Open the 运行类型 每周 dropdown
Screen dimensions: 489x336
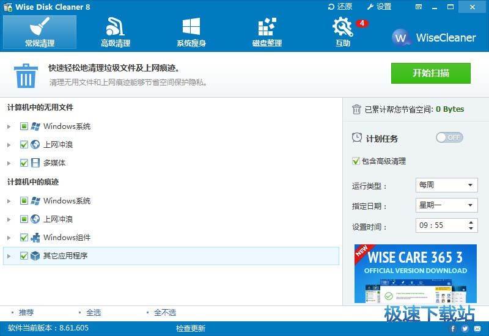click(x=446, y=185)
